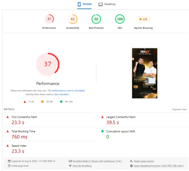Open the SEO score gauge 100
The height and width of the screenshot is (171, 189).
(120, 19)
